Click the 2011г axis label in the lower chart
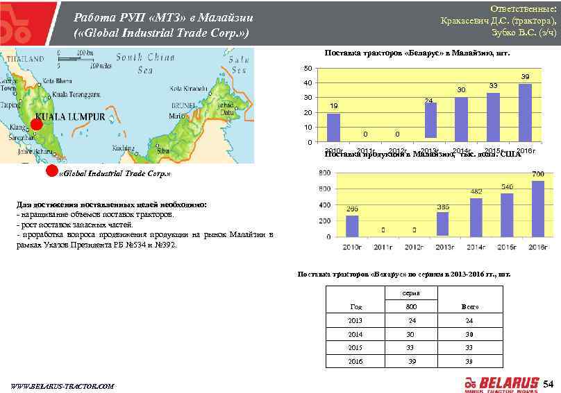Screen dimensions: 561x393 tap(383, 247)
